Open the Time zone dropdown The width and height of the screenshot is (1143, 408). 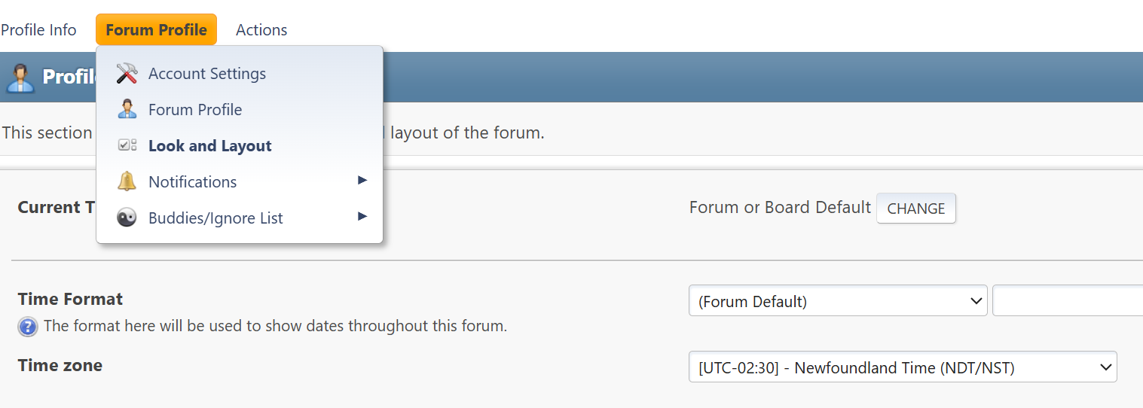tap(902, 367)
